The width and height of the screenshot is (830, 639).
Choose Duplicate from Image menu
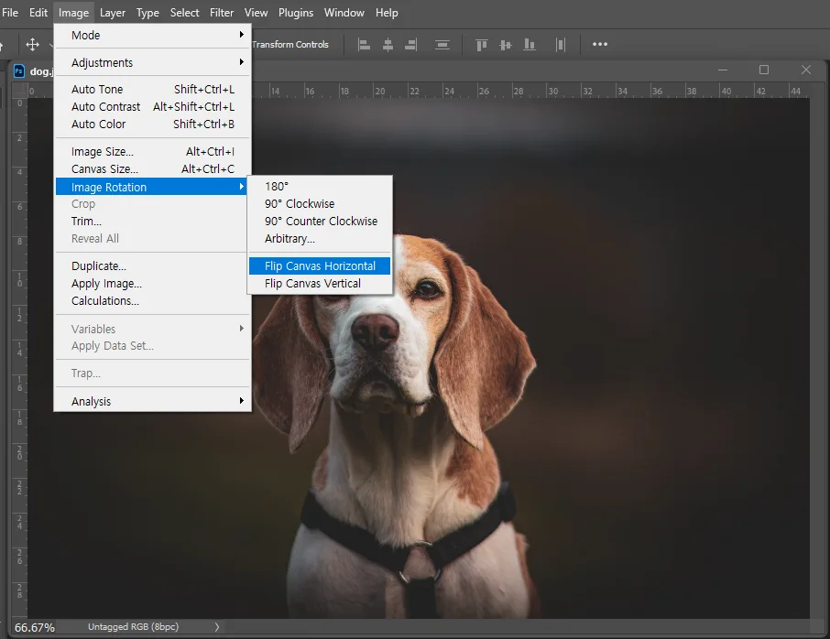(x=152, y=265)
